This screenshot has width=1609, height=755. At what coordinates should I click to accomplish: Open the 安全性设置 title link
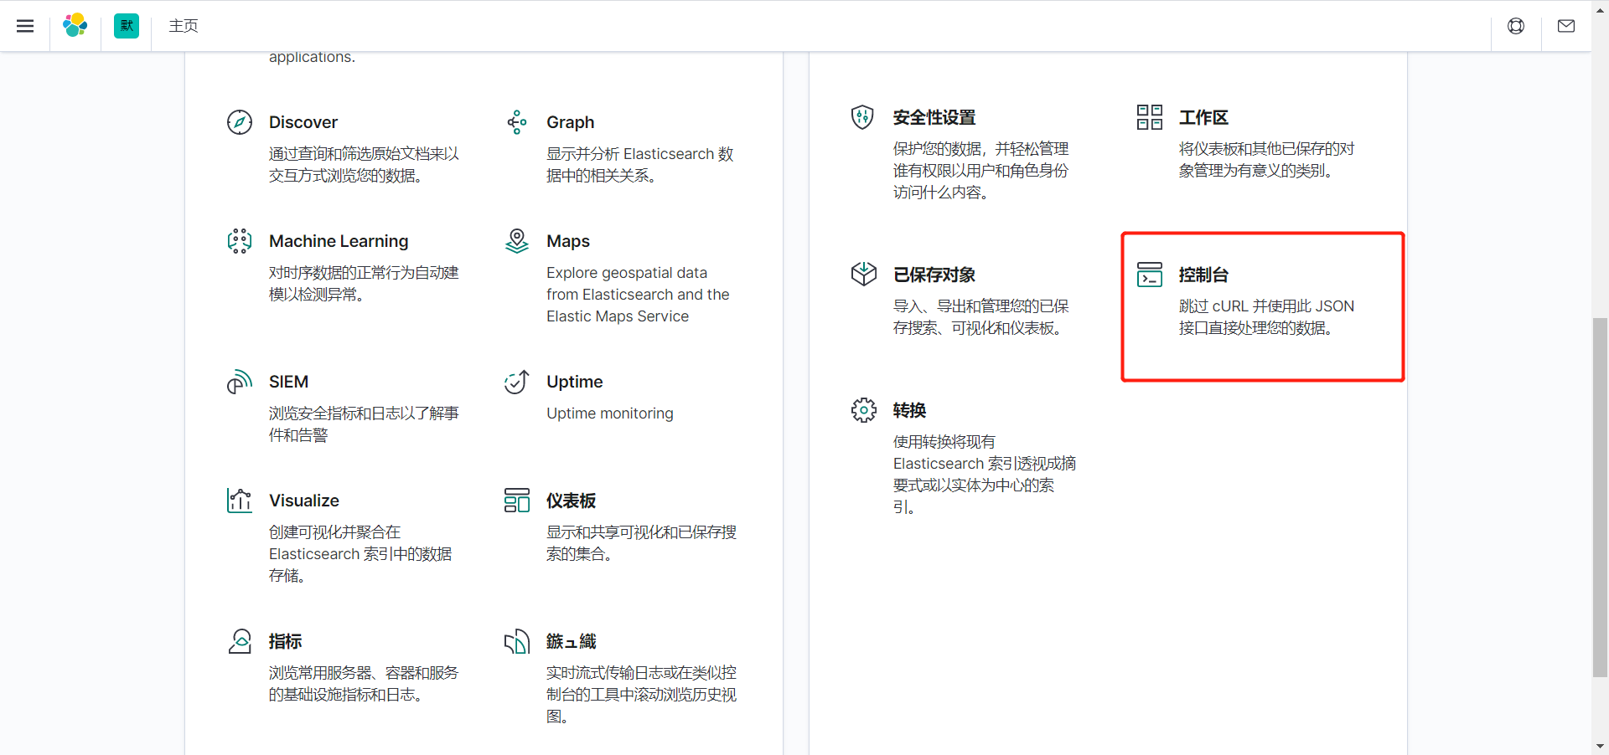pyautogui.click(x=934, y=117)
